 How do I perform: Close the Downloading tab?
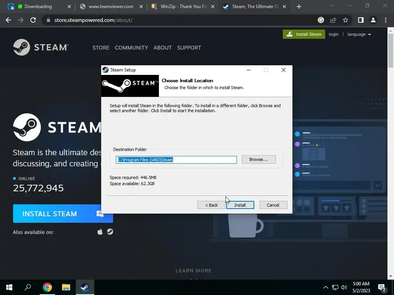coord(69,7)
